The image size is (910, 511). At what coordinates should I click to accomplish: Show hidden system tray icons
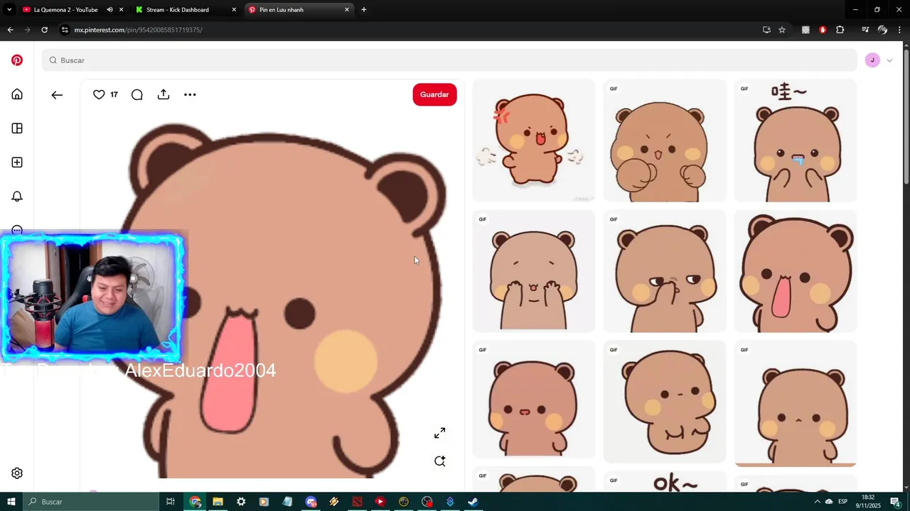pos(817,502)
